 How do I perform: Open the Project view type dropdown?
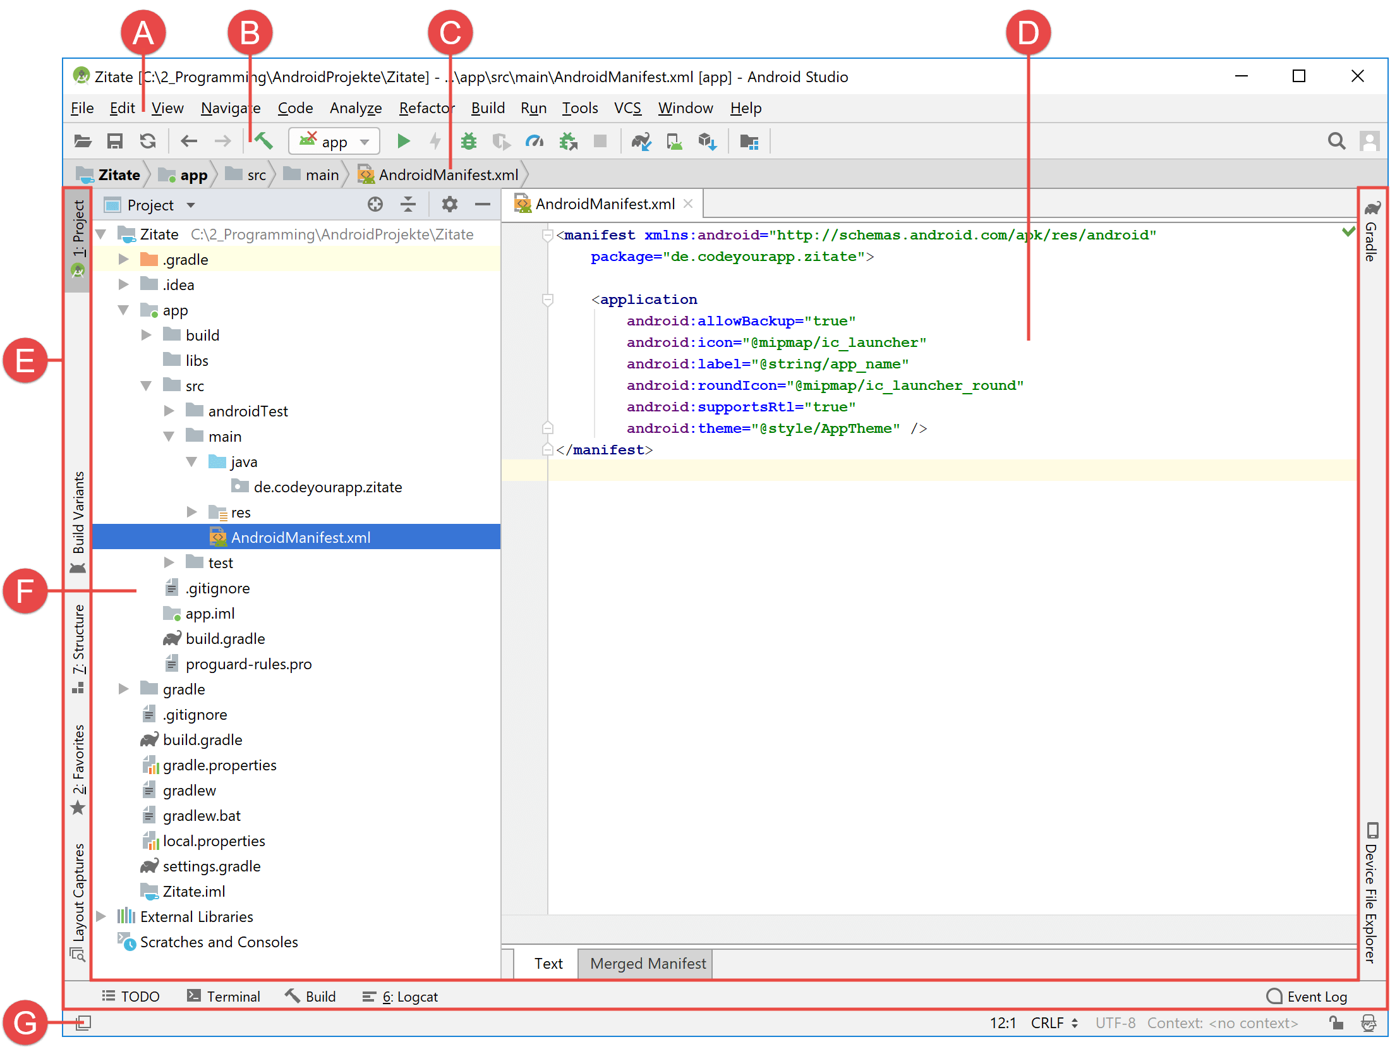[150, 205]
